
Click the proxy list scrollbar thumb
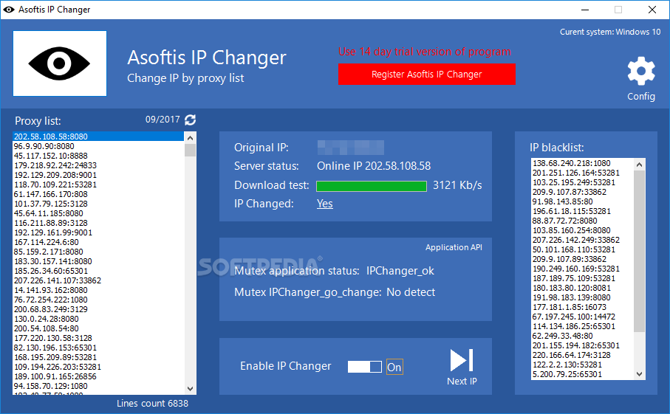(x=190, y=151)
